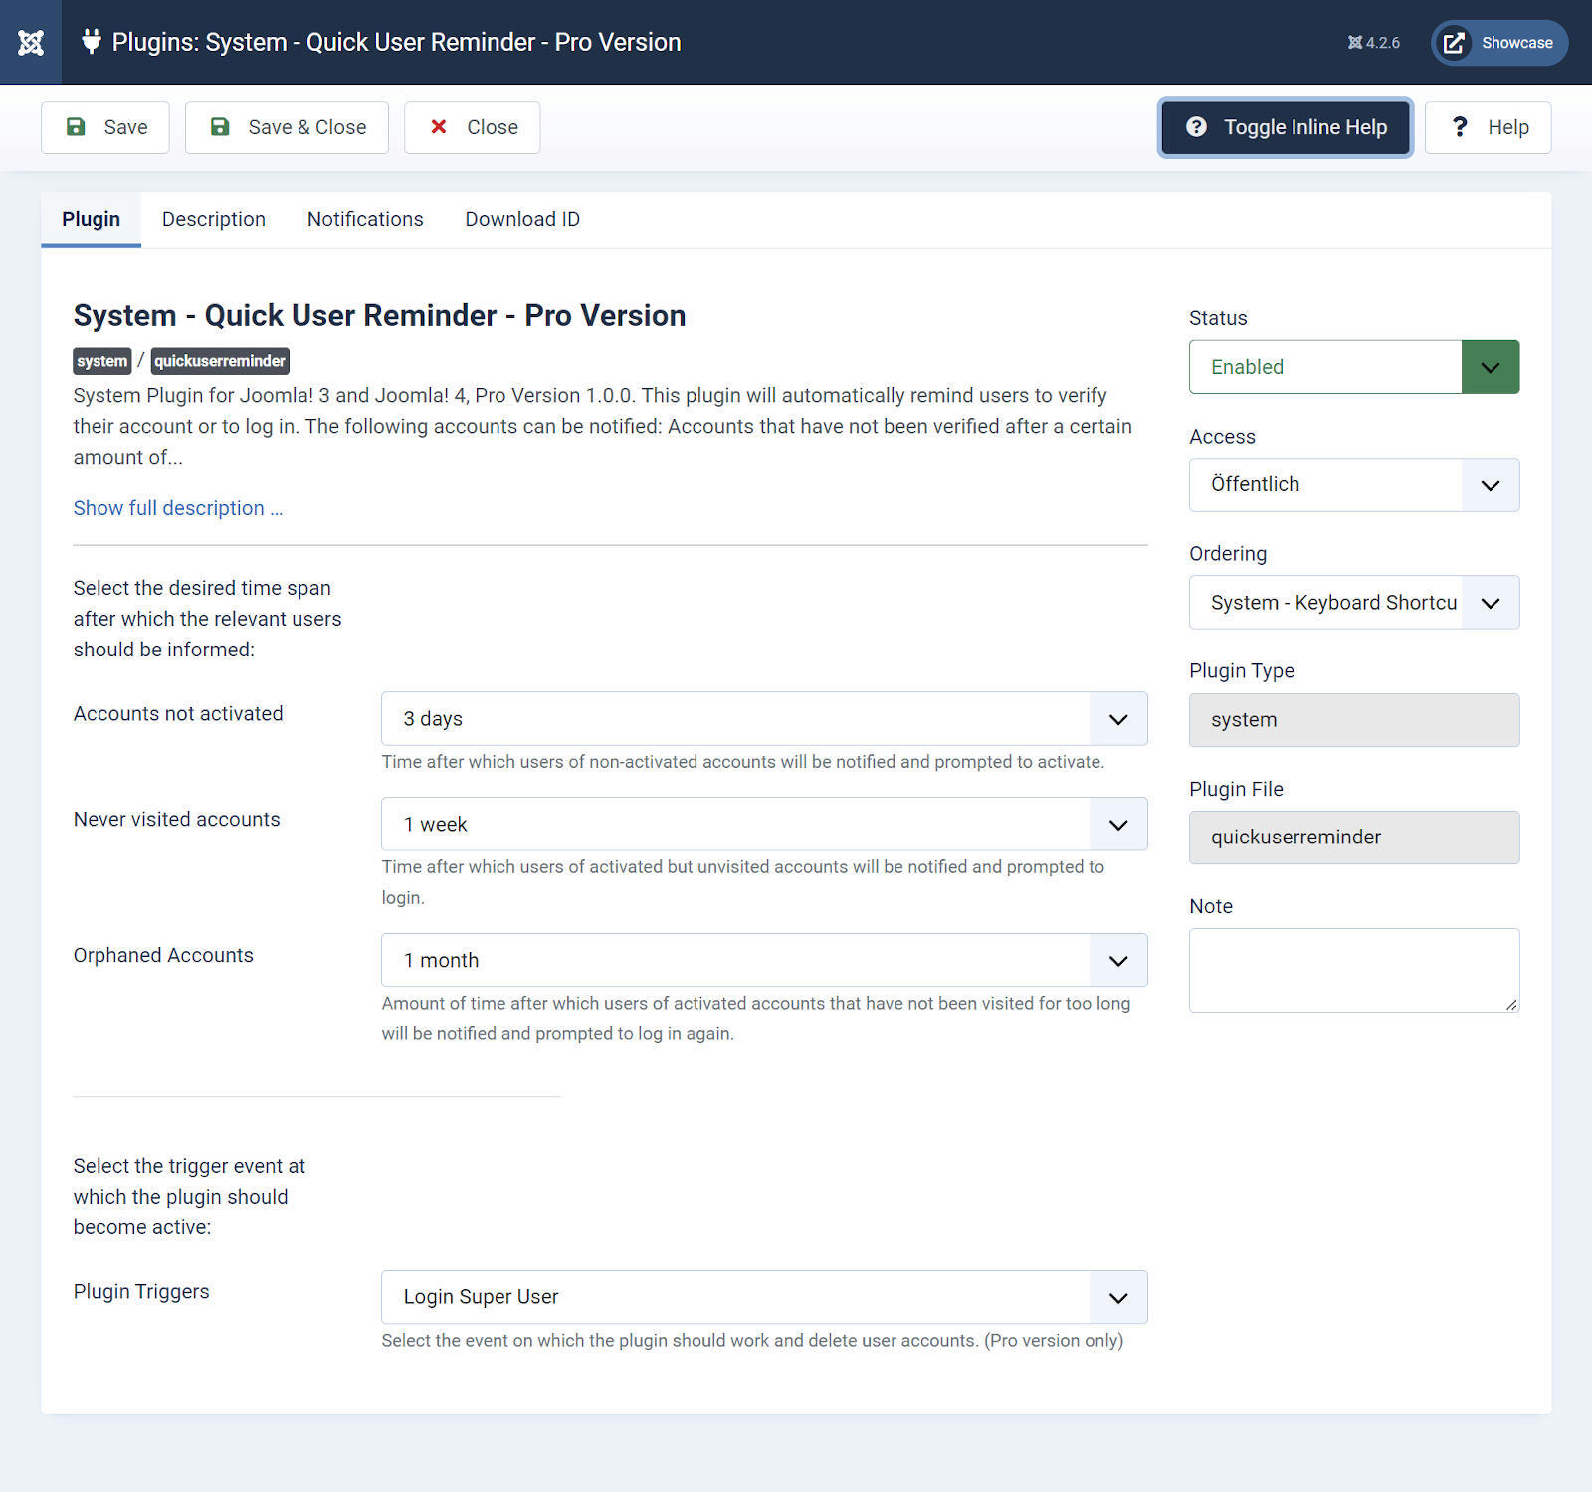Switch to the Description tab
1592x1492 pixels.
click(213, 219)
